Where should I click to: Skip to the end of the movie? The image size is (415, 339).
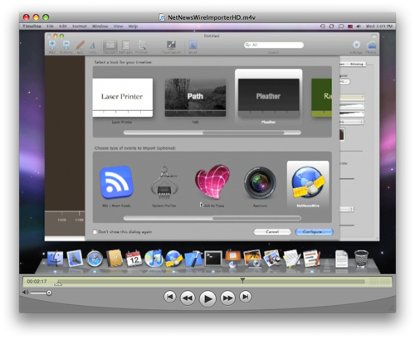[x=245, y=297]
